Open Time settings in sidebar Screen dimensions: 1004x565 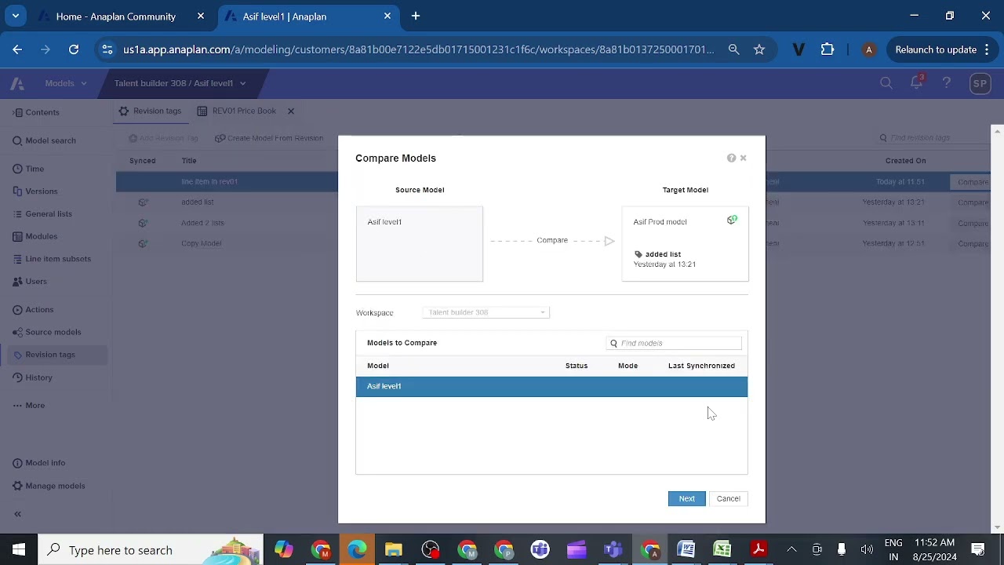coord(29,169)
